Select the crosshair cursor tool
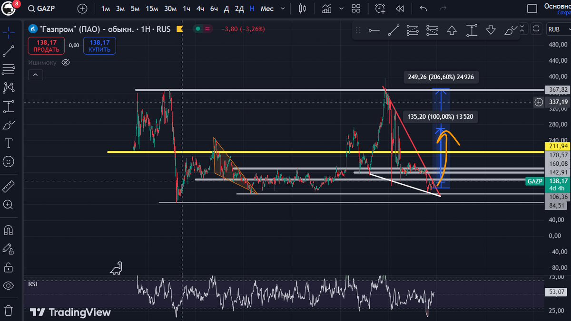This screenshot has height=321, width=571. (x=8, y=32)
